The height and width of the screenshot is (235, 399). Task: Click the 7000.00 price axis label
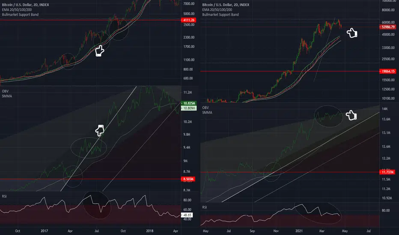[189, 3]
